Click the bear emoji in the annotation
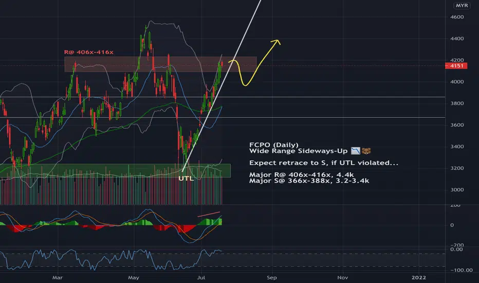 click(x=366, y=151)
